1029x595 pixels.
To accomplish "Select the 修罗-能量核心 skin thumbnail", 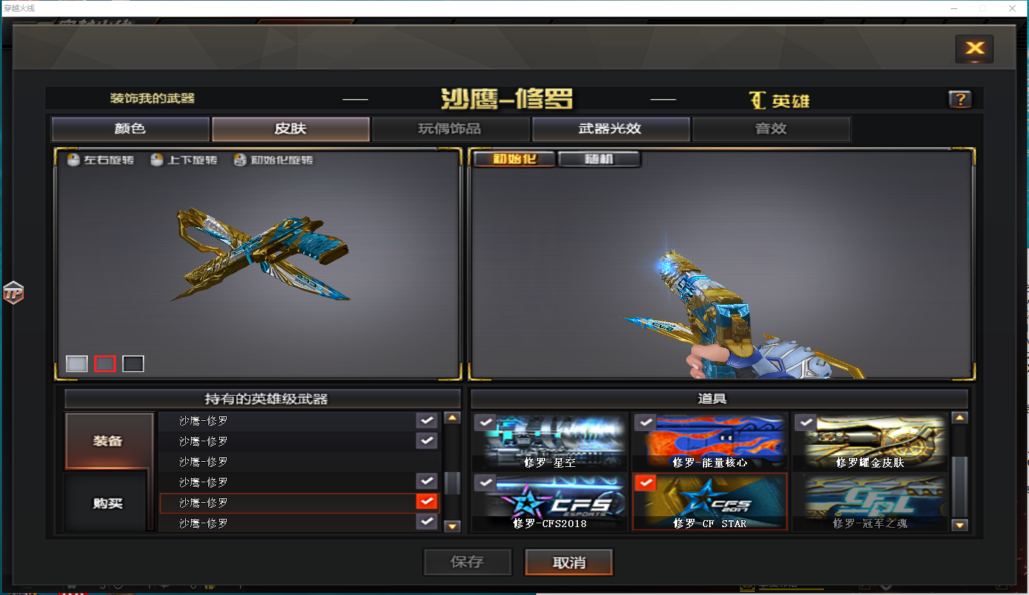I will [710, 441].
